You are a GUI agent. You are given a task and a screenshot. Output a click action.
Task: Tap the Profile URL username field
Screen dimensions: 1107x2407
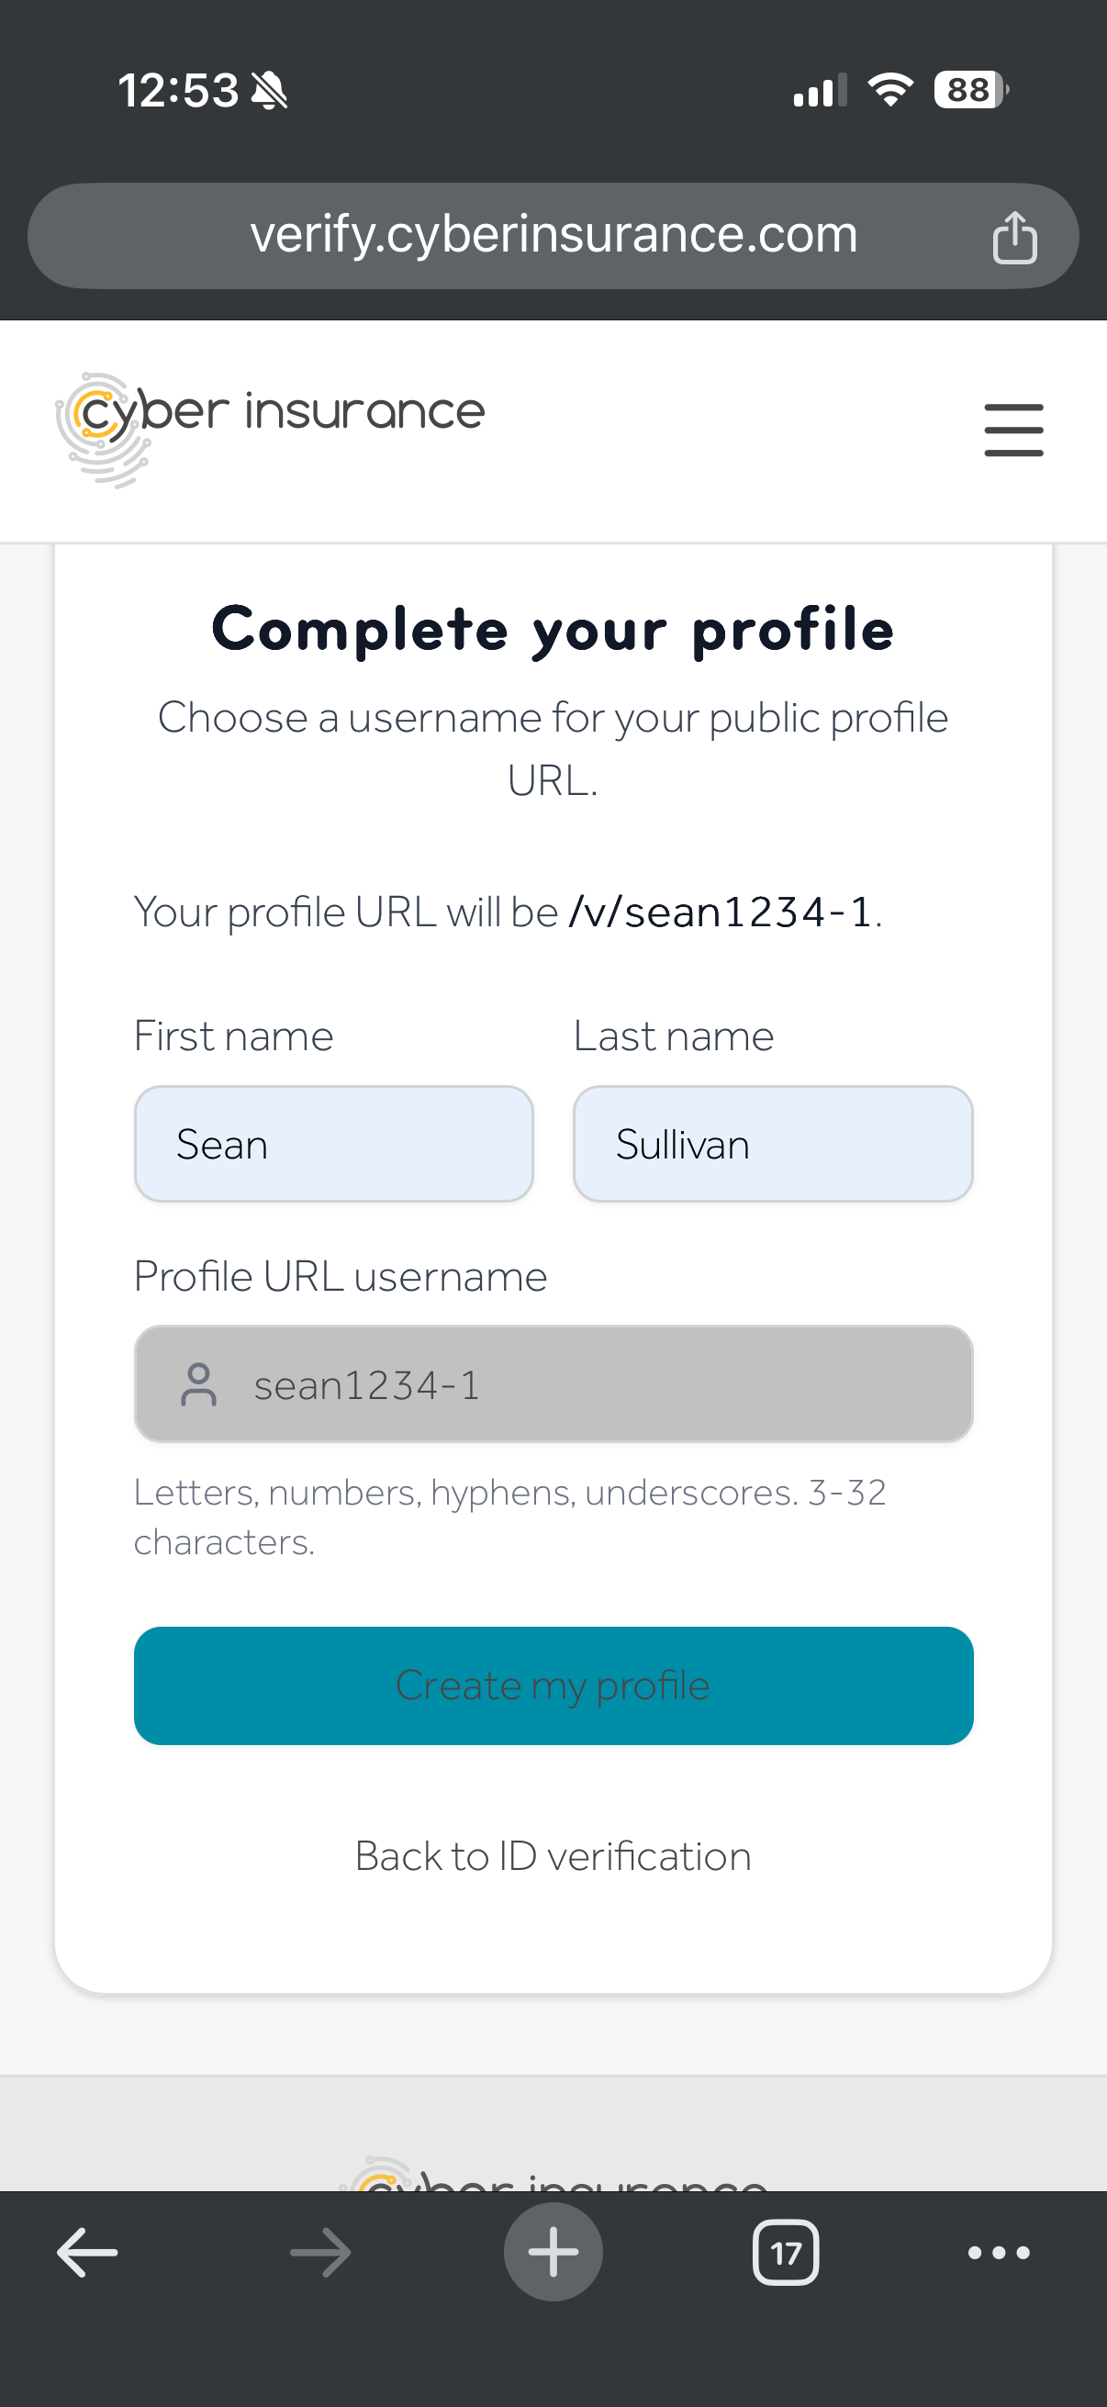(x=553, y=1384)
